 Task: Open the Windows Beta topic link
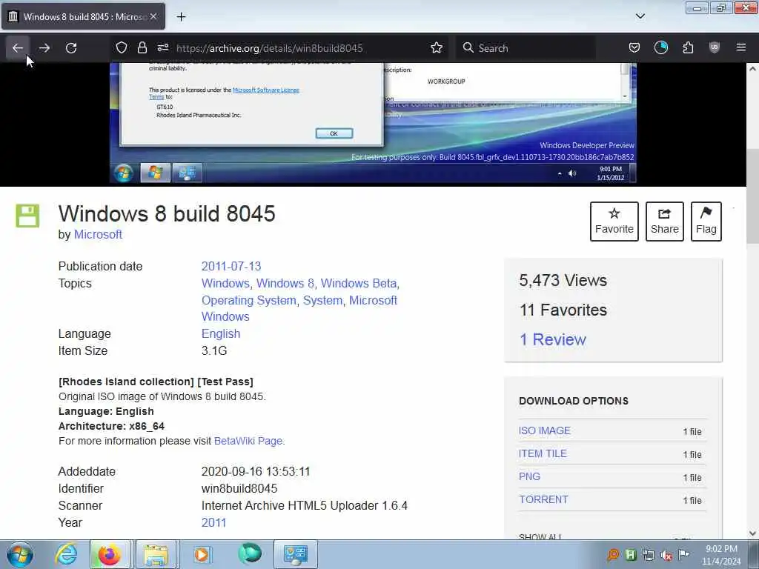359,283
